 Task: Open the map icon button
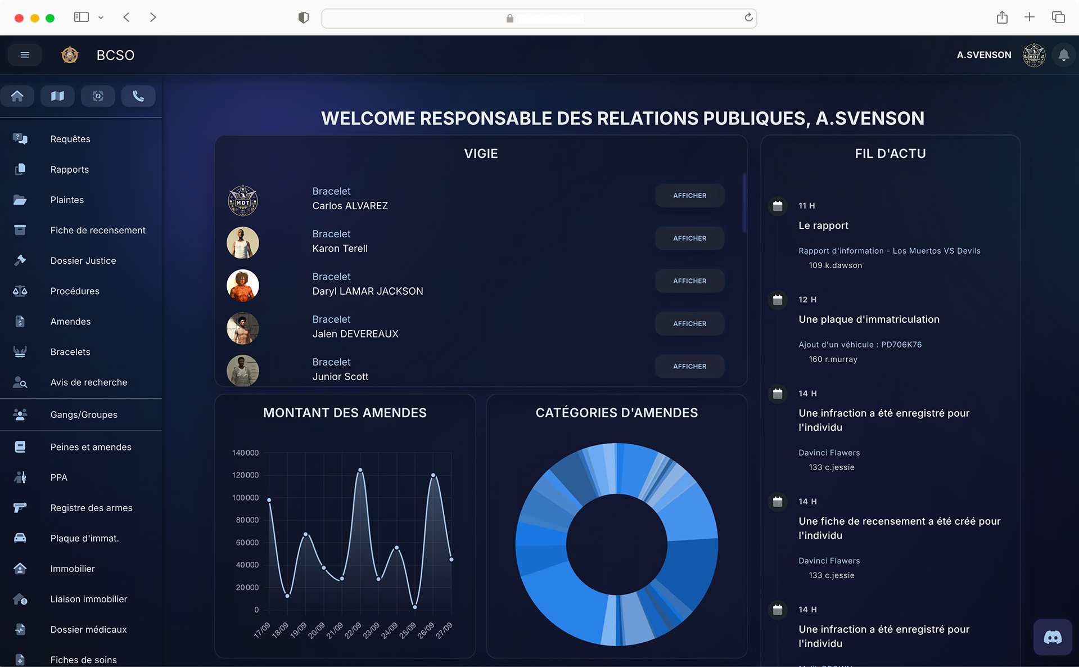(57, 96)
